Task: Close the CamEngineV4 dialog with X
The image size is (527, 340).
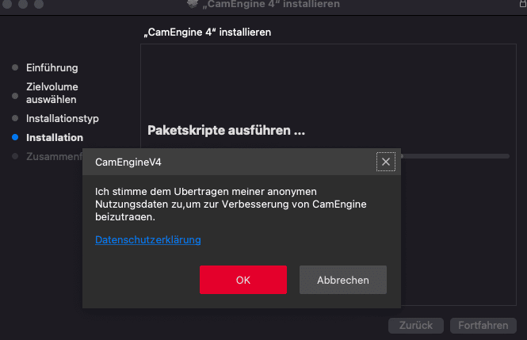Action: 386,162
